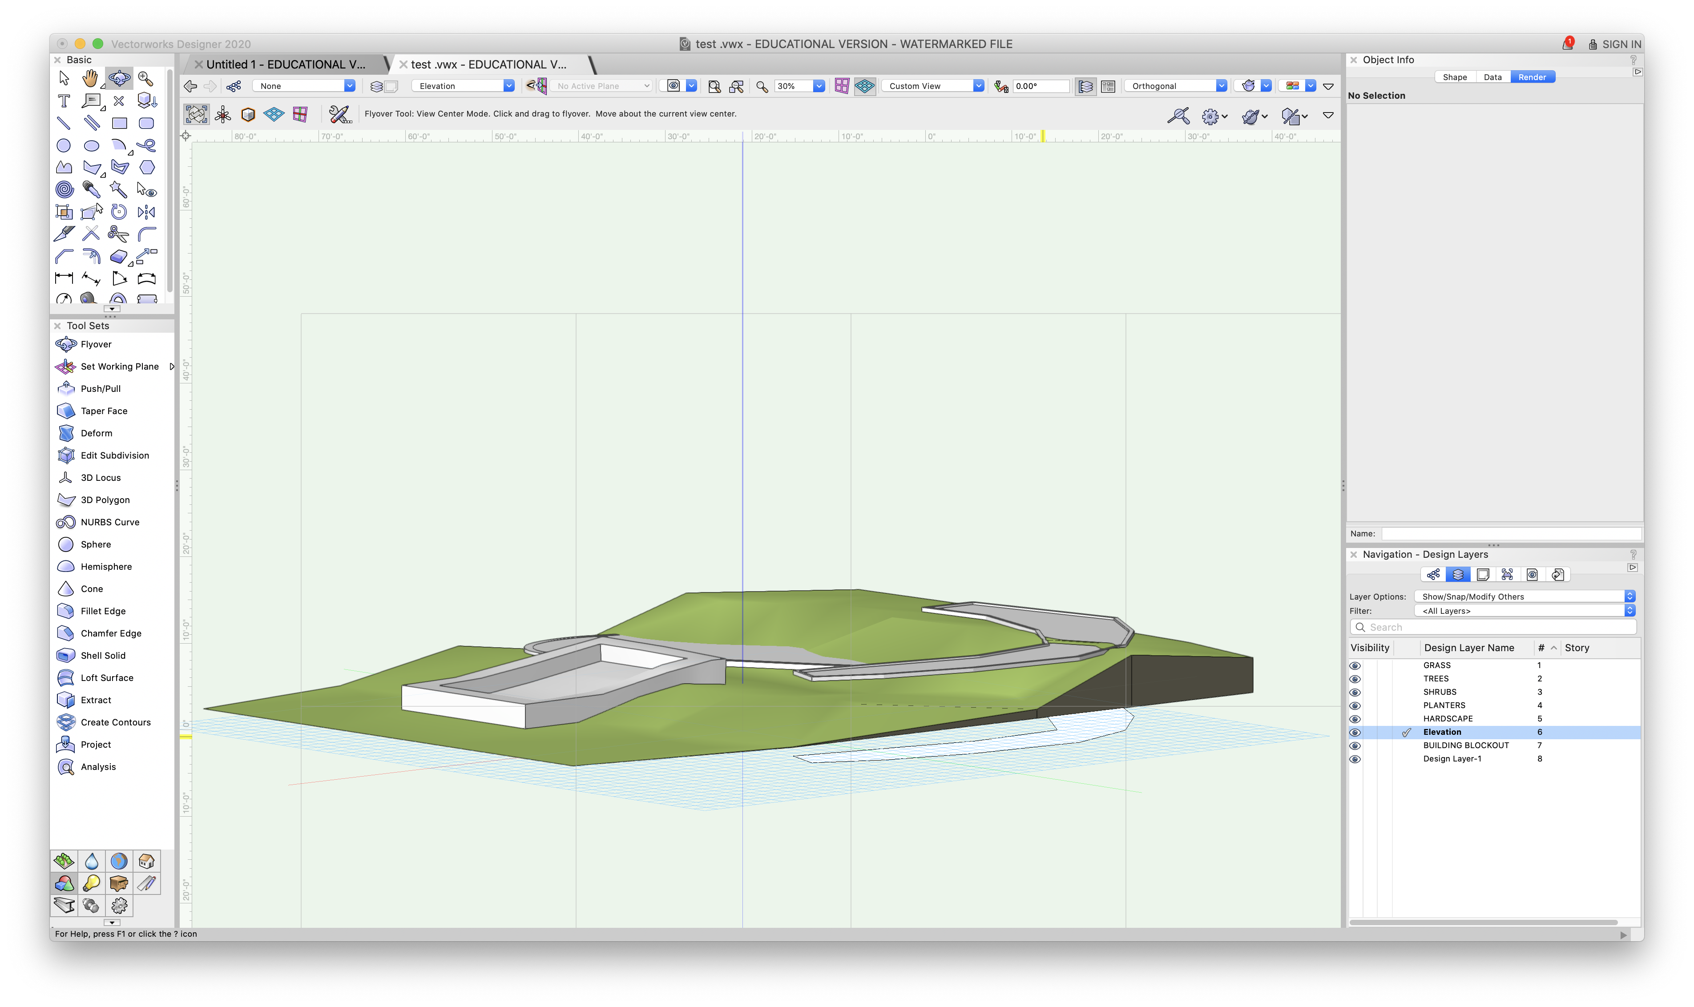Image resolution: width=1694 pixels, height=1007 pixels.
Task: Open the Layer Options dropdown
Action: tap(1523, 596)
